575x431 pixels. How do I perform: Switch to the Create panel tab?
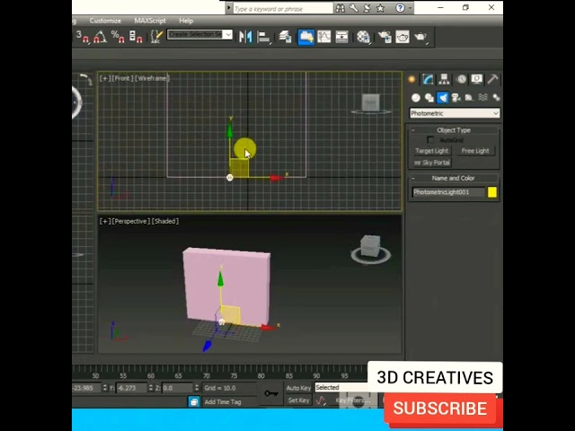coord(411,79)
